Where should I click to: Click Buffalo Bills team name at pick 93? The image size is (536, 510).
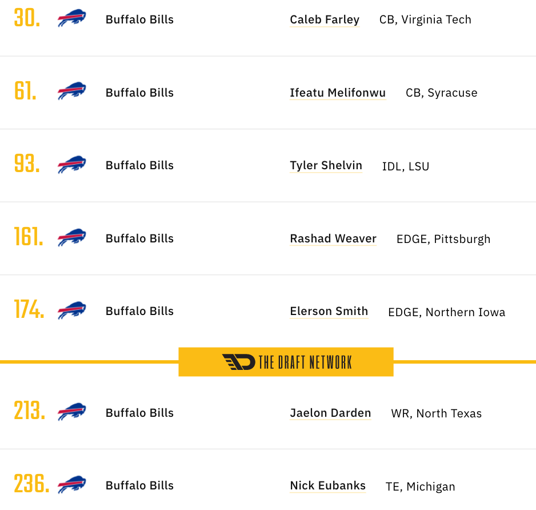click(x=139, y=166)
